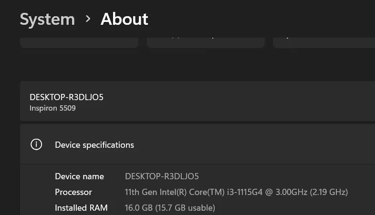This screenshot has width=375, height=215.
Task: Click the Device name label
Action: [79, 176]
